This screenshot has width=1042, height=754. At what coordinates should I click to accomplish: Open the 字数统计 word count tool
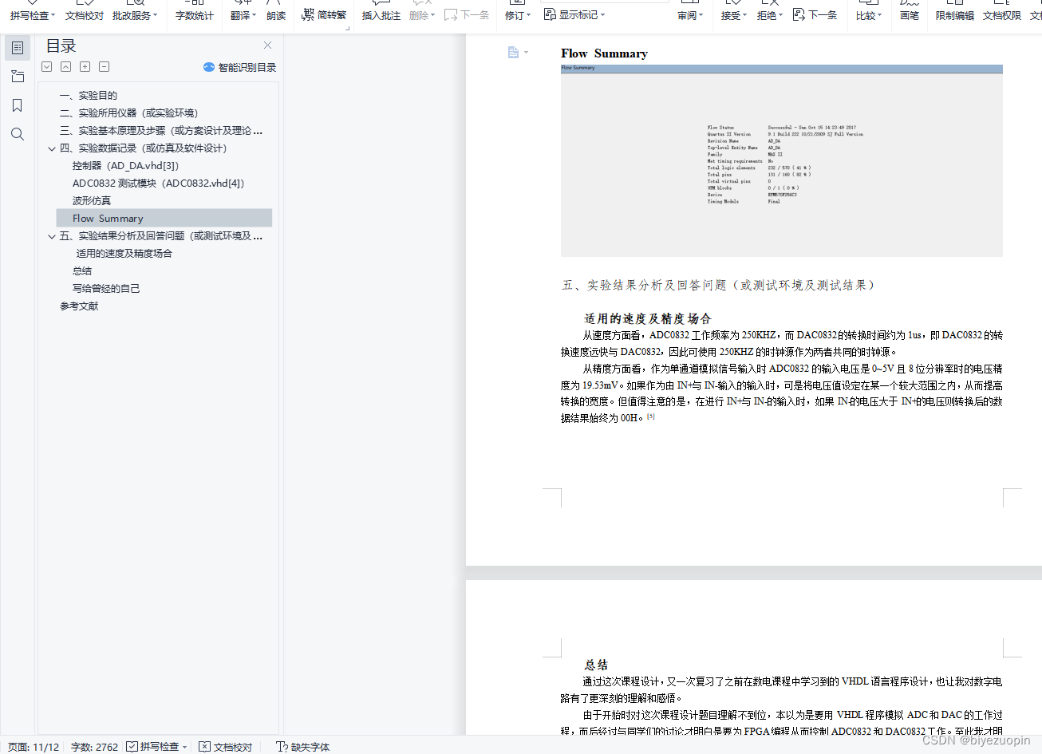tap(194, 14)
